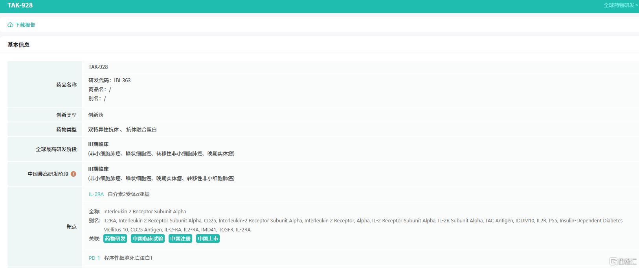The width and height of the screenshot is (639, 268).
Task: Select the 全称: label
Action: [x=95, y=211]
